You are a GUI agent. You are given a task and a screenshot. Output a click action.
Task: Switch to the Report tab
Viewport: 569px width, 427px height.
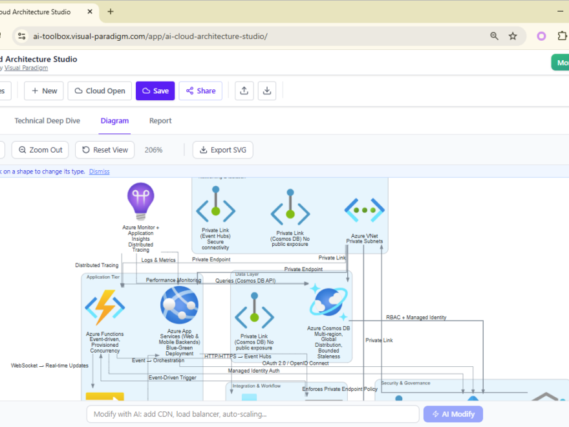click(160, 120)
